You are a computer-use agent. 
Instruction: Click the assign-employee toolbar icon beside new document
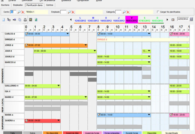pos(9,20)
